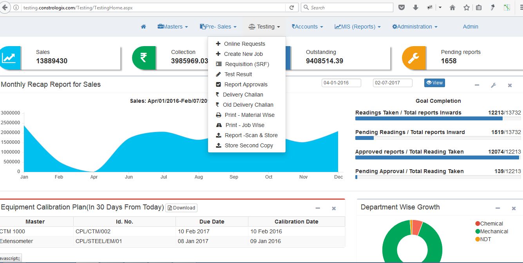Viewport: 523px width, 263px height.
Task: Open Report -Scan & Store item
Action: (x=247, y=135)
